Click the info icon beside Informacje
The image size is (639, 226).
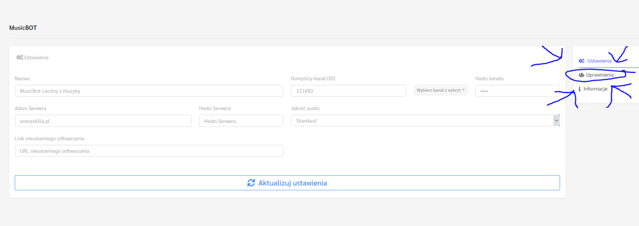[579, 89]
